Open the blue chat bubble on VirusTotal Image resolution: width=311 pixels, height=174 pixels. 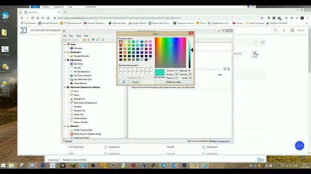tap(299, 145)
